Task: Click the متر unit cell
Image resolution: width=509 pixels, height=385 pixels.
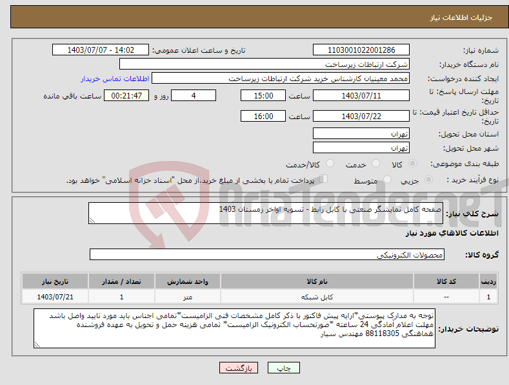Action: [188, 297]
